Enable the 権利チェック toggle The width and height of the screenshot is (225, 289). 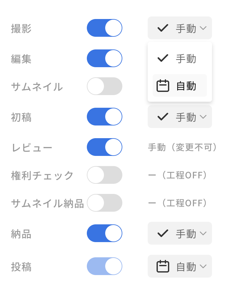(x=104, y=175)
